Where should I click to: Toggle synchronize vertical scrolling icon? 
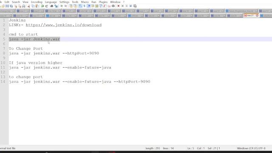pos(71,6)
